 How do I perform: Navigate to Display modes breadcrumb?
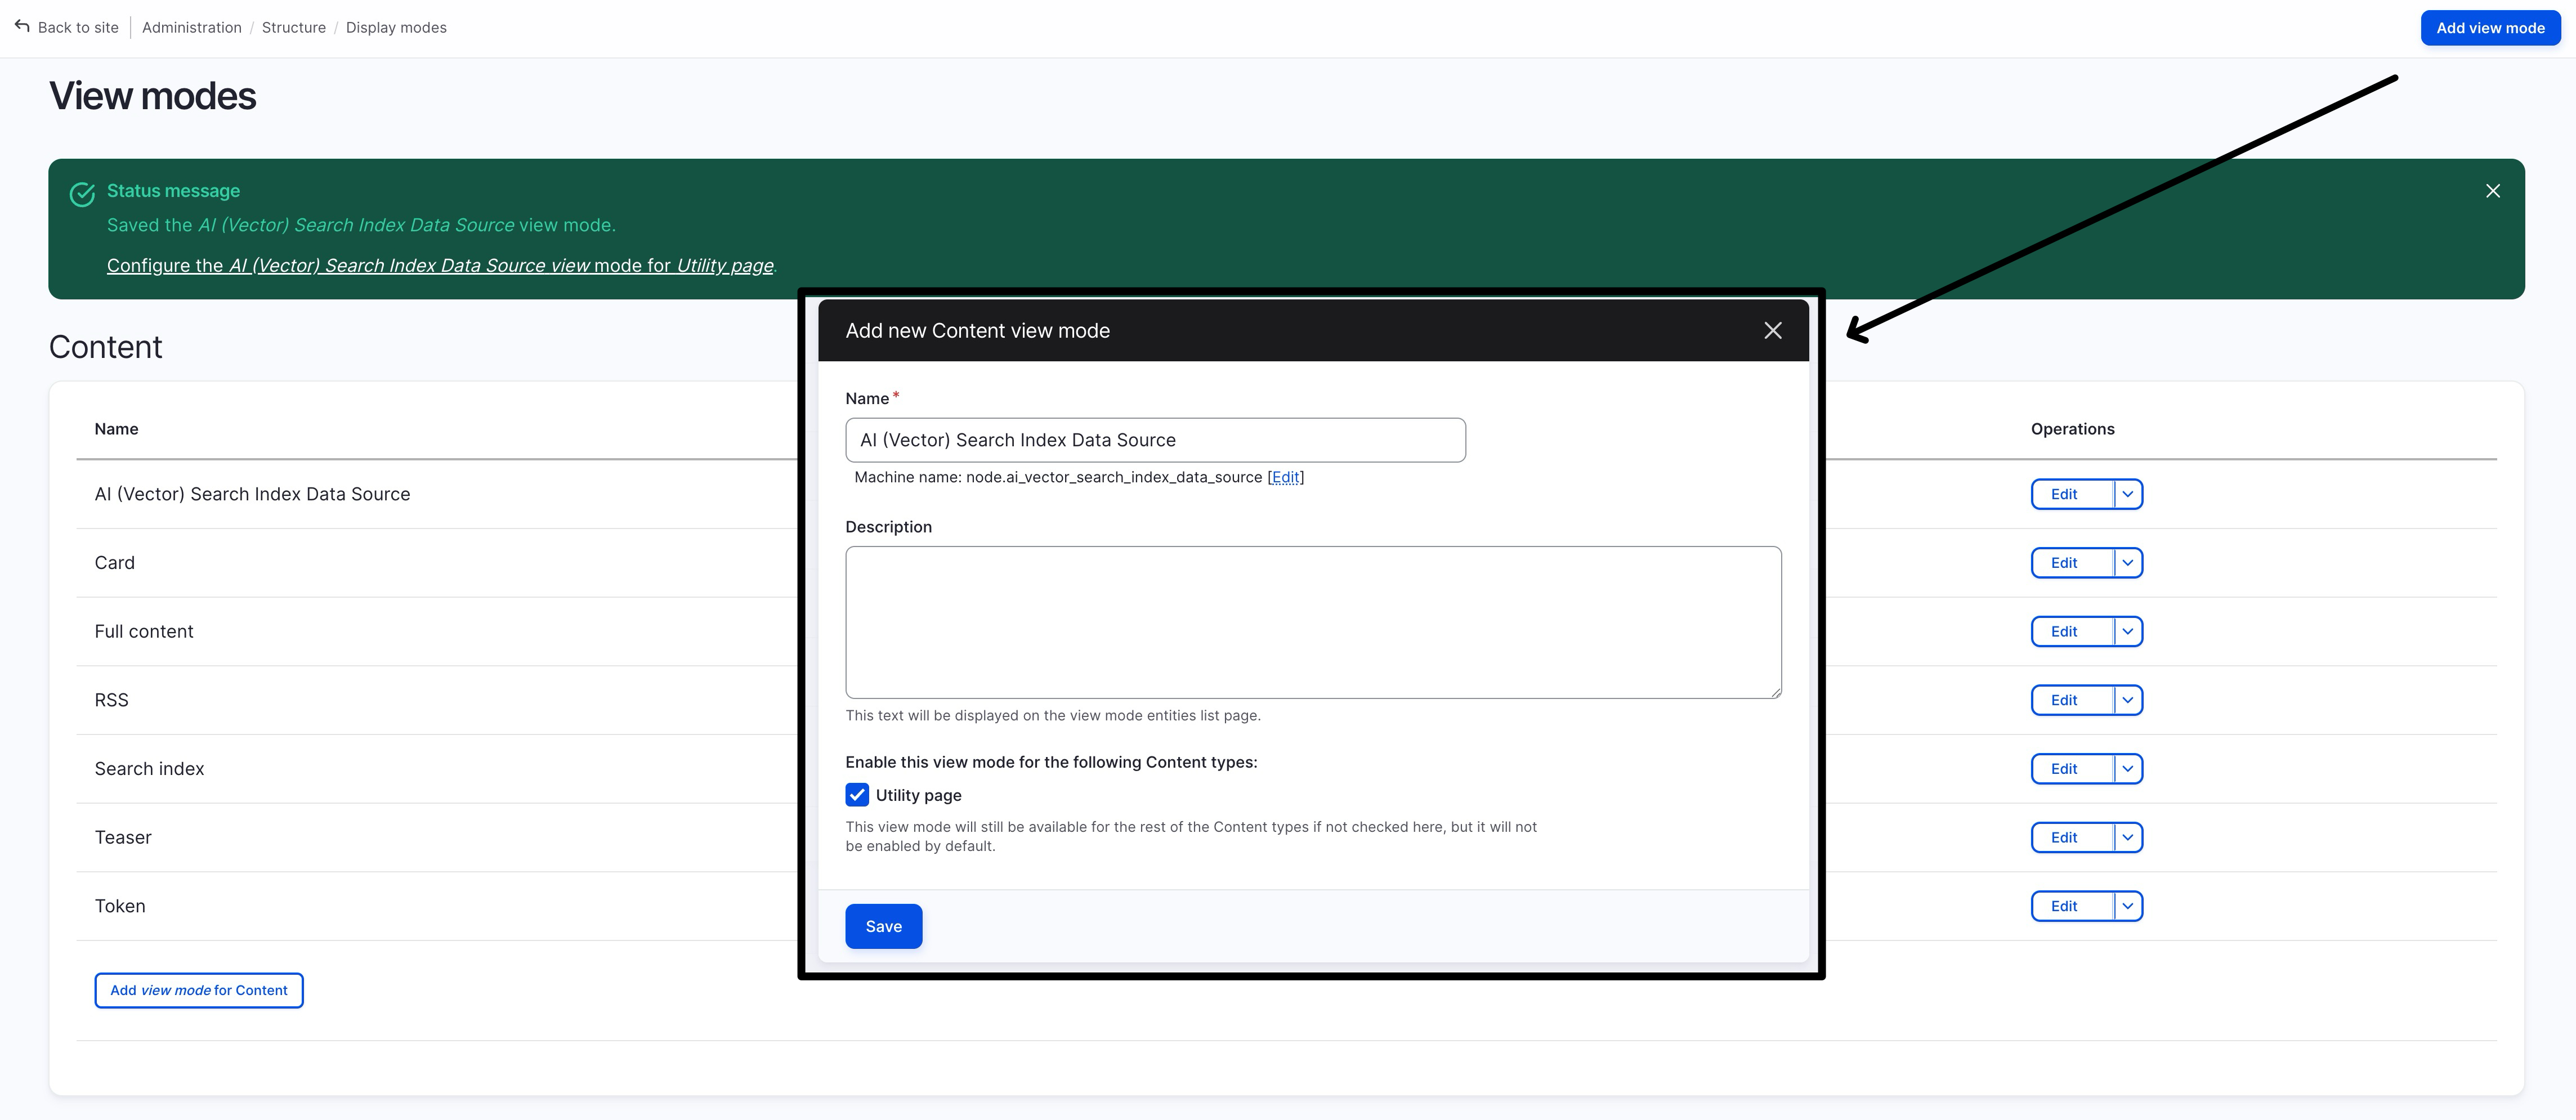396,27
